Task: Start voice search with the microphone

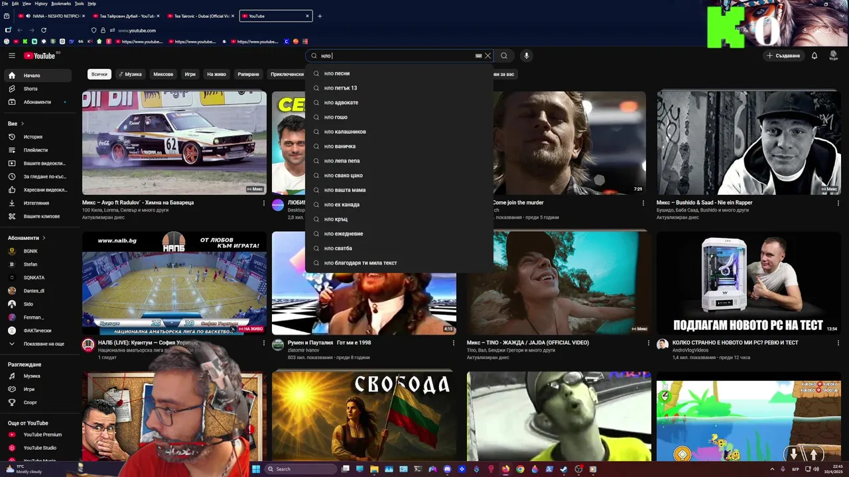Action: (527, 56)
